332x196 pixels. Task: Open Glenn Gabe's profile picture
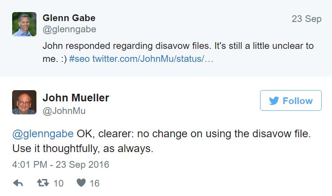click(24, 24)
